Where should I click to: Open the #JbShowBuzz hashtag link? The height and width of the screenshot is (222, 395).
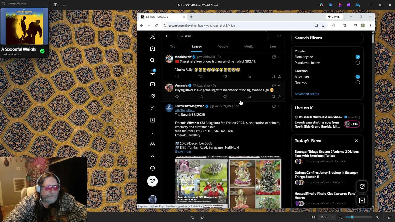click(x=185, y=111)
